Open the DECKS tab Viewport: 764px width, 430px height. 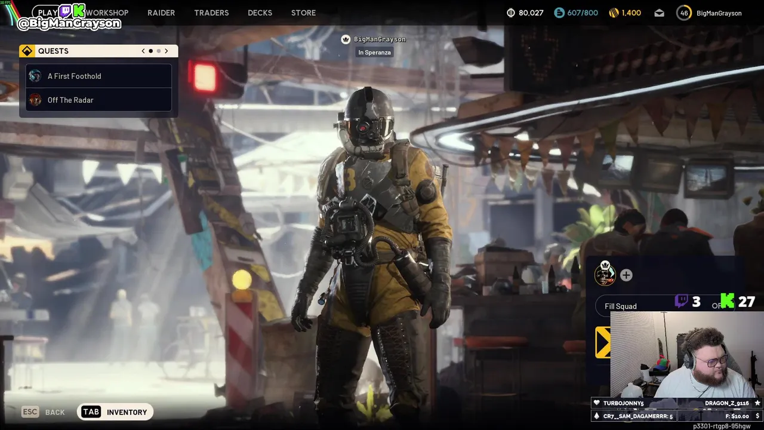pyautogui.click(x=260, y=13)
